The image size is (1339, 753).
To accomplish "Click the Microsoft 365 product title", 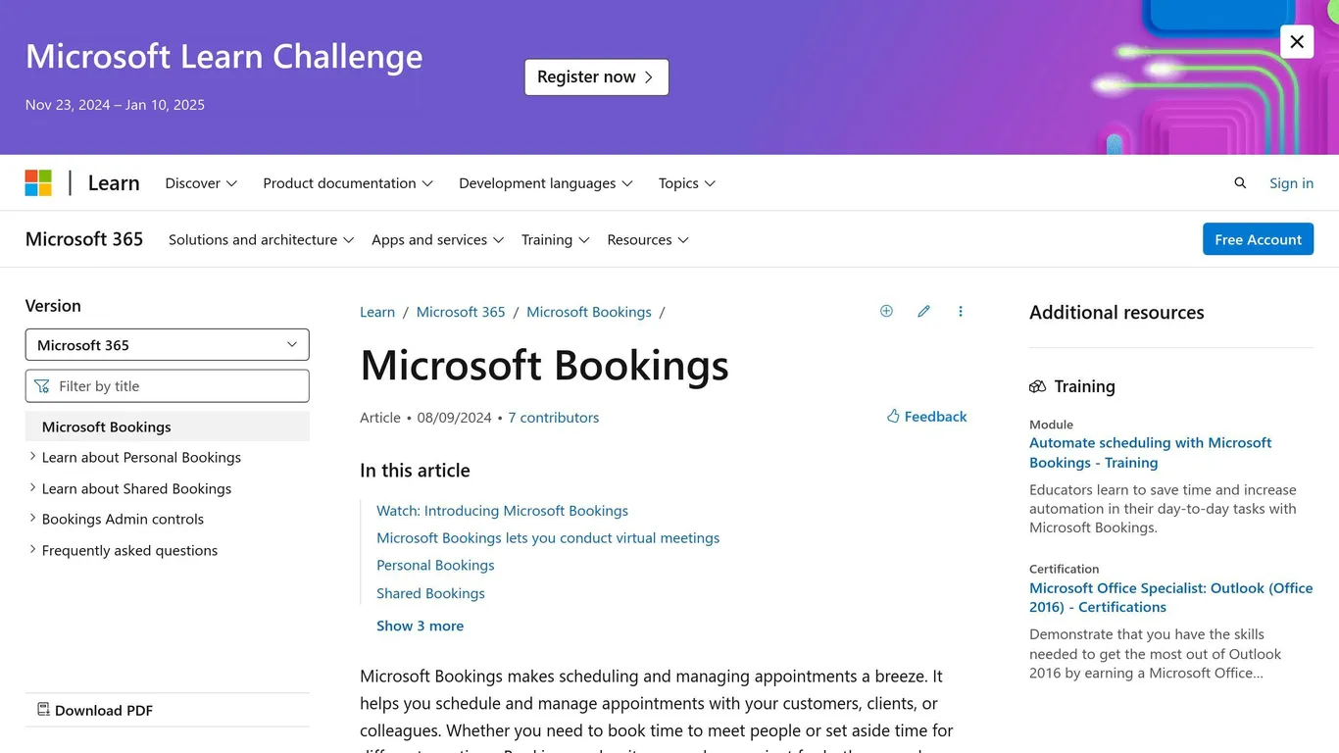I will click(x=84, y=239).
